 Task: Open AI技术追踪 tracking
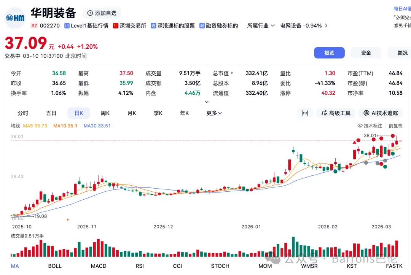381,113
